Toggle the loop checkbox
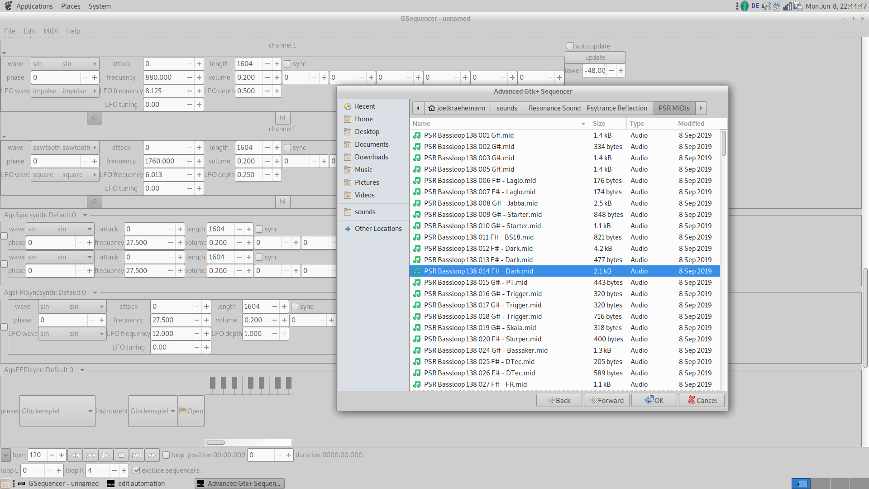Viewport: 869px width, 489px height. point(166,455)
